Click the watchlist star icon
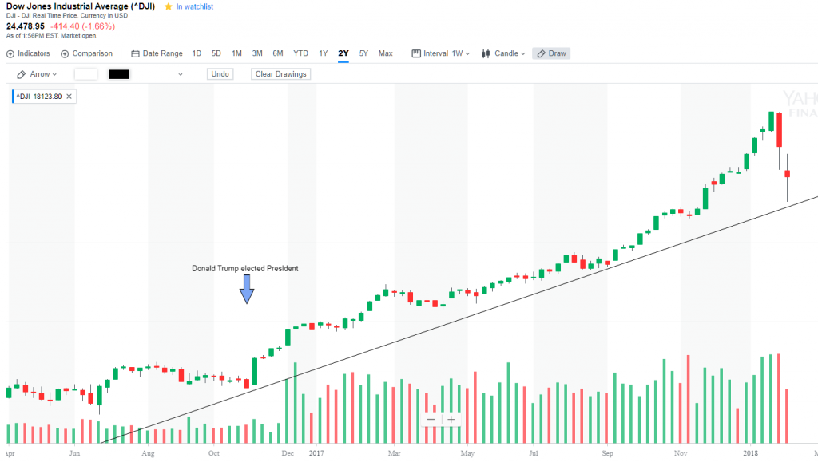The height and width of the screenshot is (462, 818). coord(168,6)
